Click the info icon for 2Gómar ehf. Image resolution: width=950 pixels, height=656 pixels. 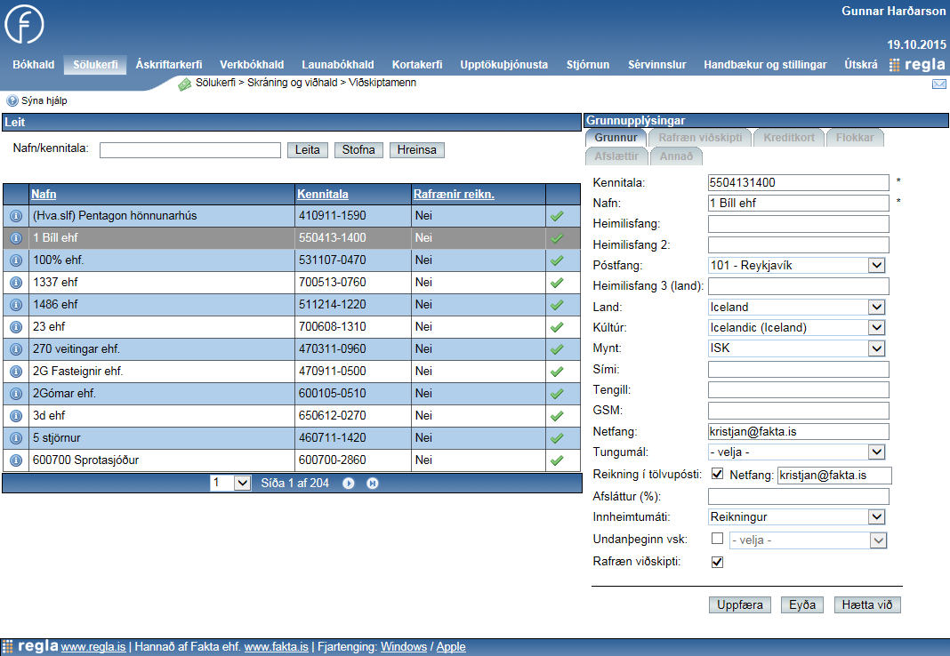15,394
